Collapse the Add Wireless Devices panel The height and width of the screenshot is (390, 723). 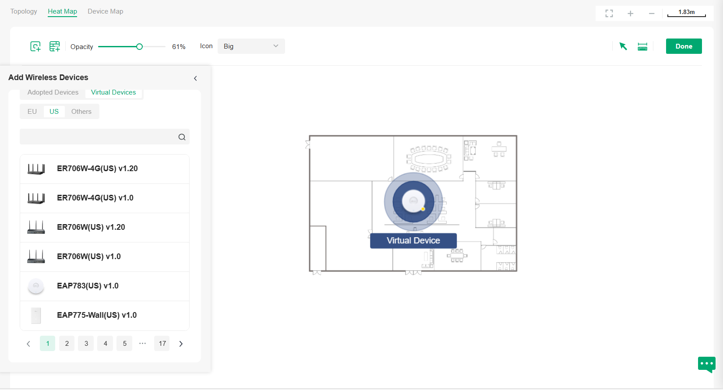tap(195, 78)
